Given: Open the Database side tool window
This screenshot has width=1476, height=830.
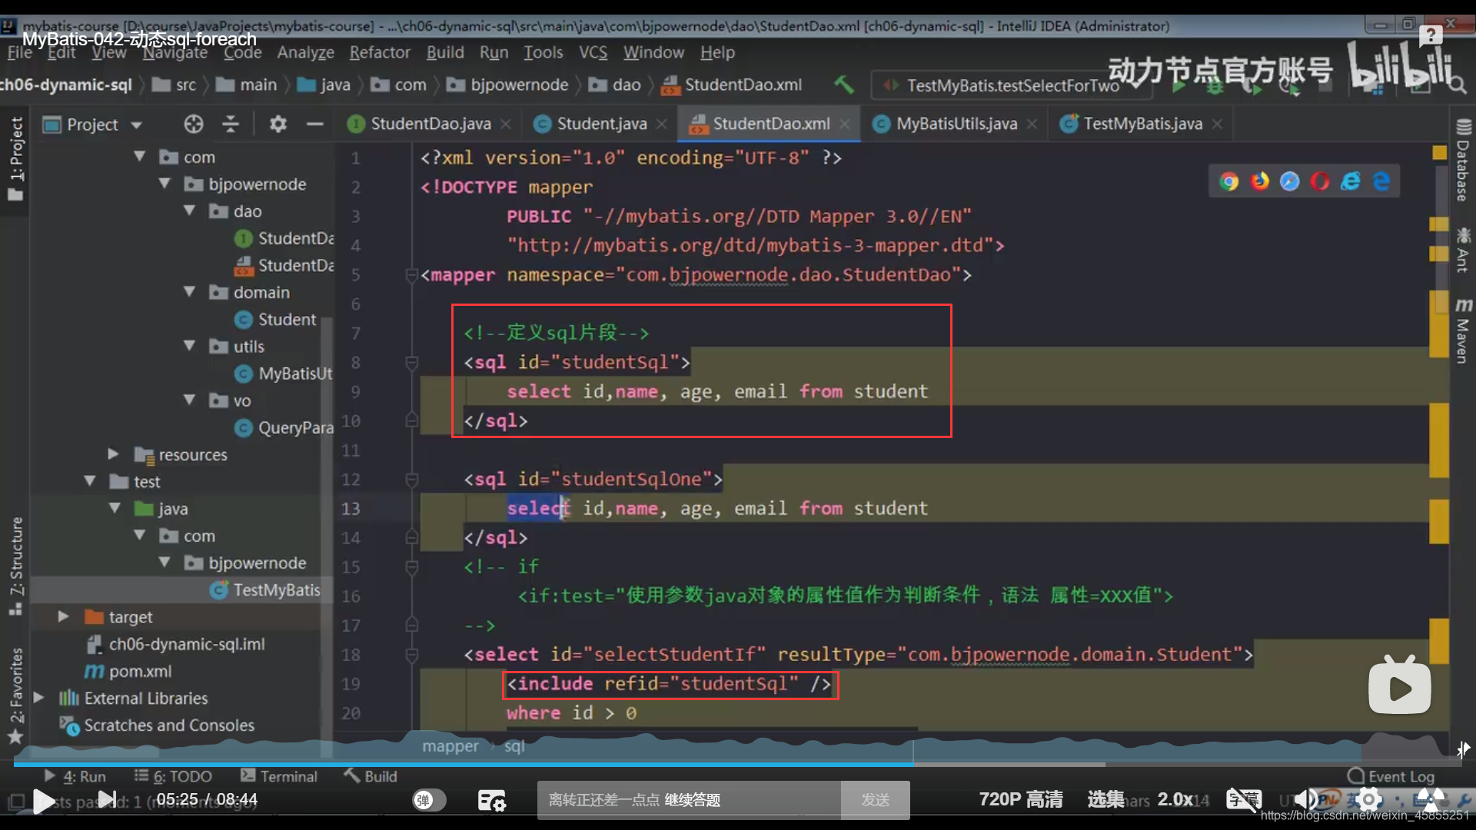Looking at the screenshot, I should [x=1463, y=161].
